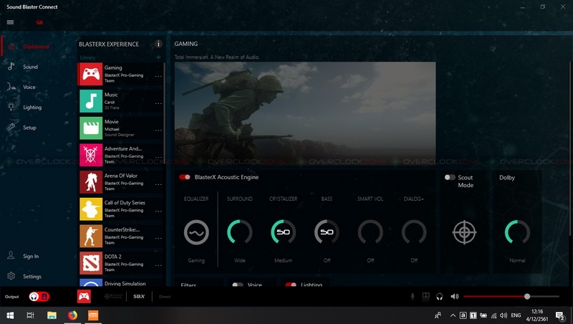Click the ENG language indicator in taskbar
The width and height of the screenshot is (573, 324).
click(x=516, y=315)
